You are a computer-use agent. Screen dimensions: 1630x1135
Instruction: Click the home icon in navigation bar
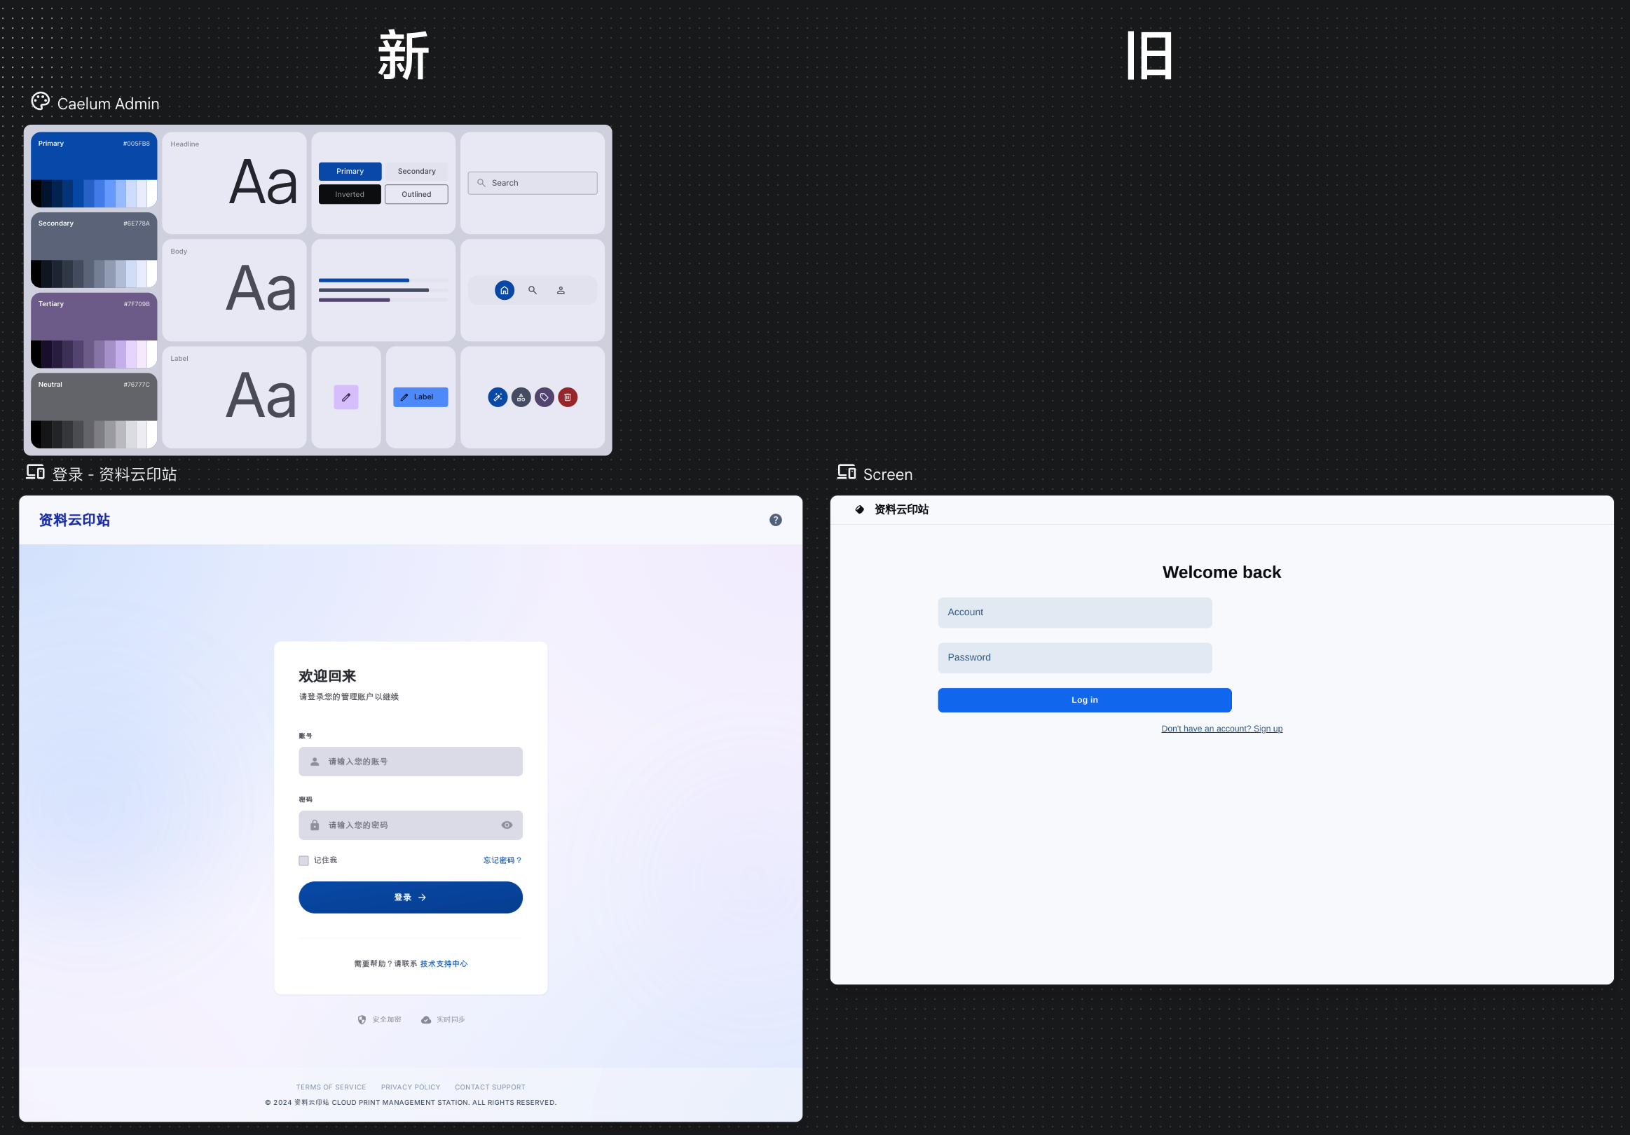coord(504,290)
